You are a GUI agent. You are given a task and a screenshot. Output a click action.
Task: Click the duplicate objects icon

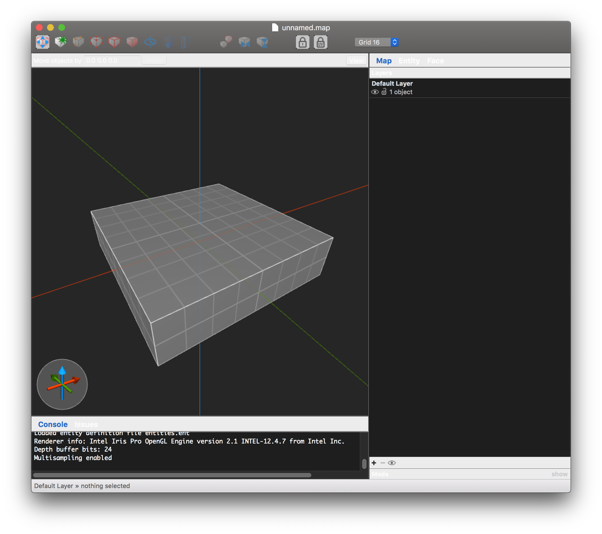pos(226,42)
